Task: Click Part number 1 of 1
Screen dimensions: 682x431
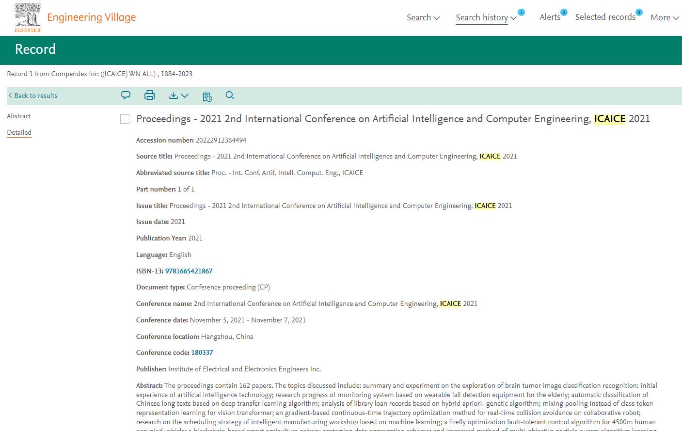Action: coord(165,189)
